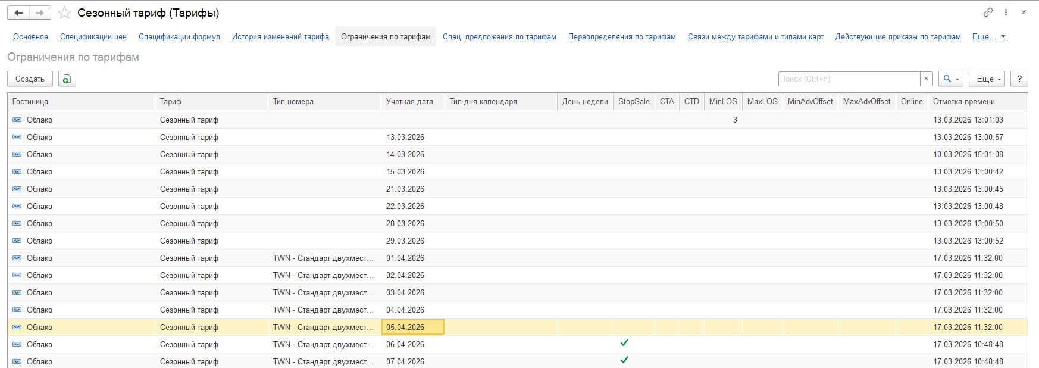Open help with the question mark button
This screenshot has width=1039, height=368.
[1019, 79]
